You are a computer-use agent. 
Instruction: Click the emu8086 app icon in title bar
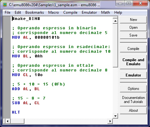(5, 5)
